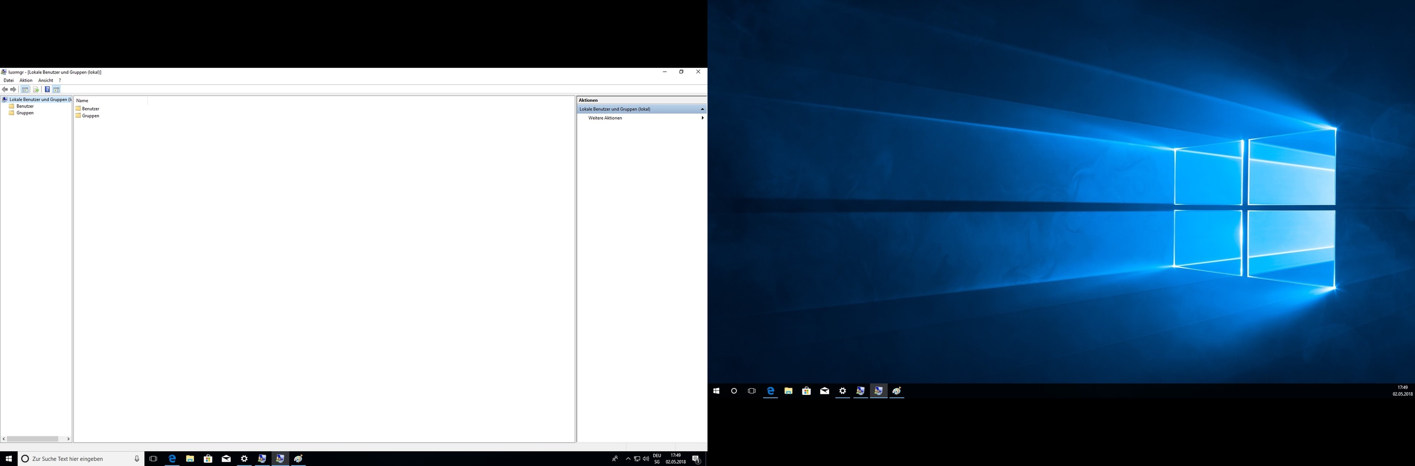Image resolution: width=1415 pixels, height=466 pixels.
Task: Open File Explorer on the taskbar with the search box
Action: coord(190,459)
